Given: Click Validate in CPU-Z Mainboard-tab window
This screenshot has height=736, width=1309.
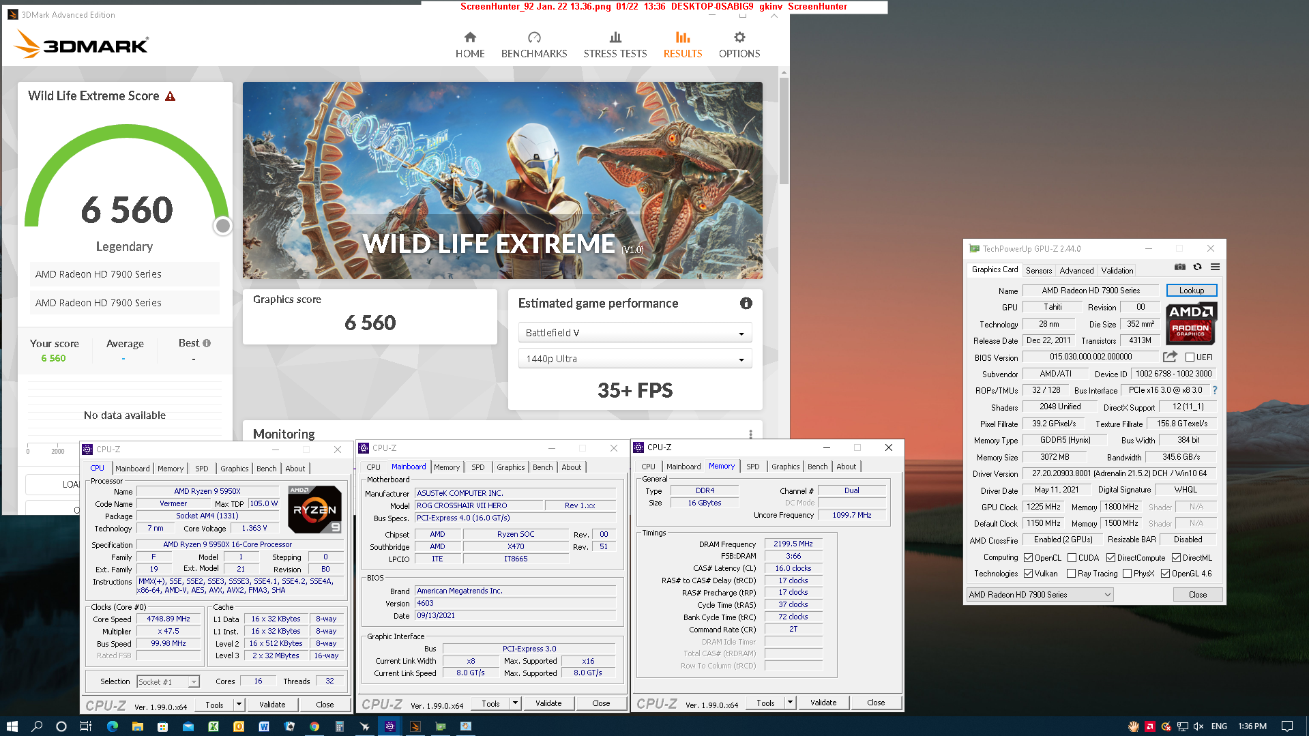Looking at the screenshot, I should click(548, 703).
